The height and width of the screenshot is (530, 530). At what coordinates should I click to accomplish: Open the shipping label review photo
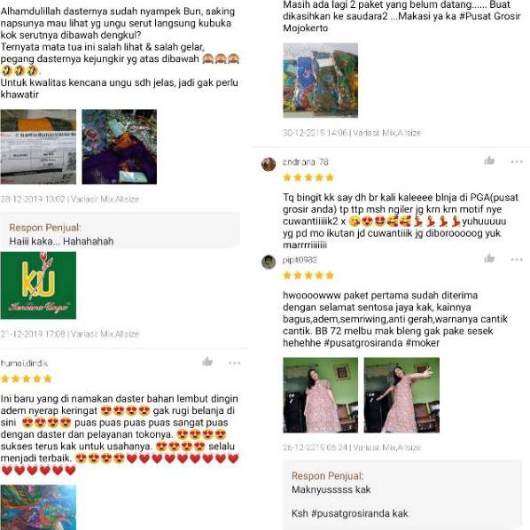click(38, 147)
